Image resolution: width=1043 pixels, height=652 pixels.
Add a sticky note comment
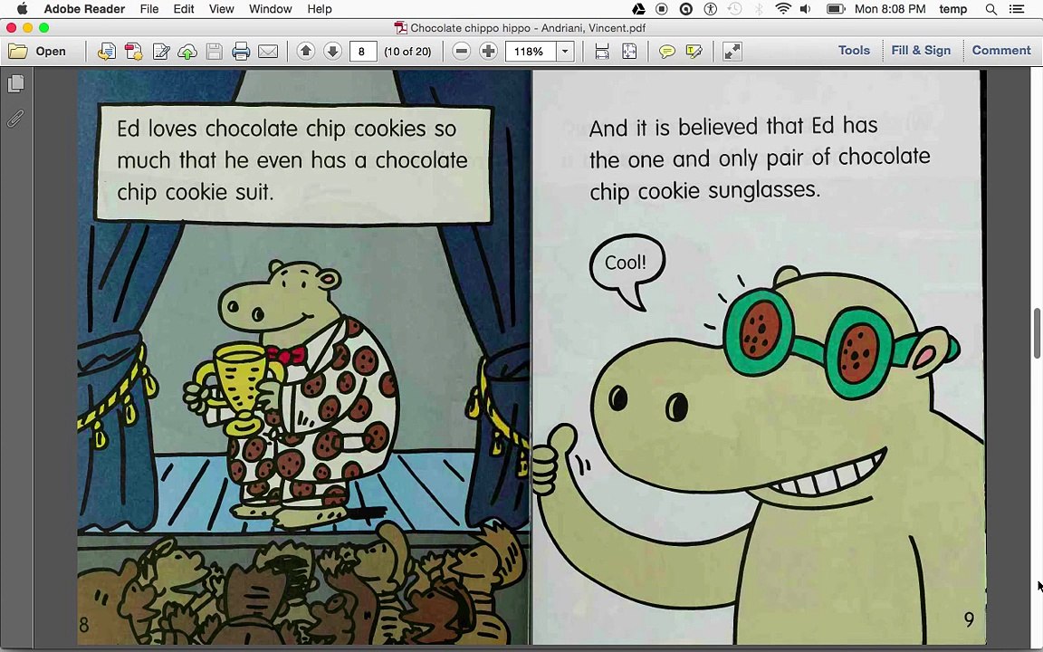pos(666,52)
